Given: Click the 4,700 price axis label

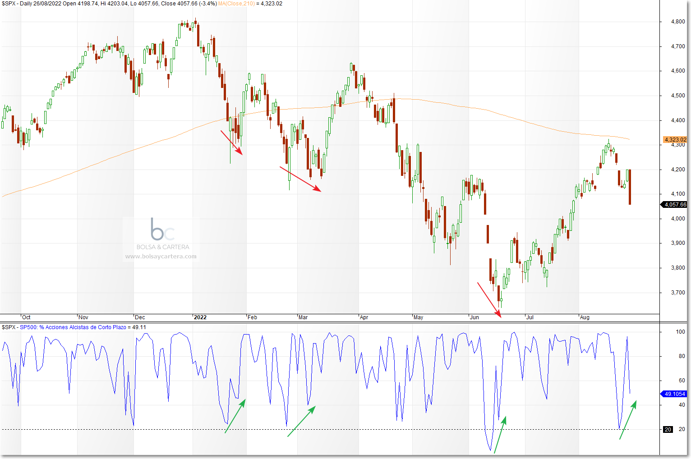Looking at the screenshot, I should tap(678, 46).
